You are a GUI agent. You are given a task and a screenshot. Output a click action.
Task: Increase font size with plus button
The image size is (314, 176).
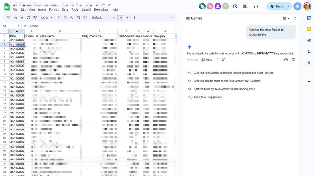coord(127,17)
